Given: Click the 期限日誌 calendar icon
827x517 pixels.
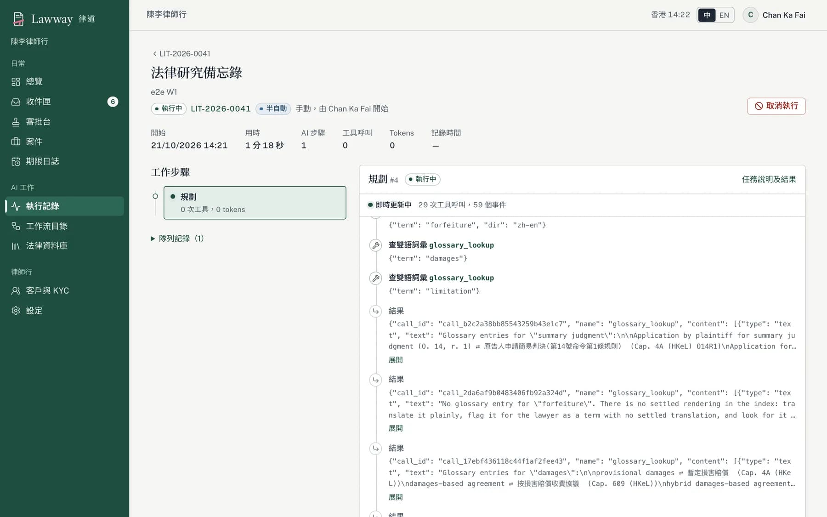Looking at the screenshot, I should coord(16,162).
